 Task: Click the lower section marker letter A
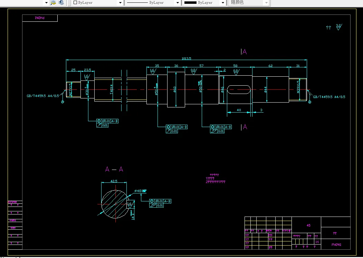245,127
